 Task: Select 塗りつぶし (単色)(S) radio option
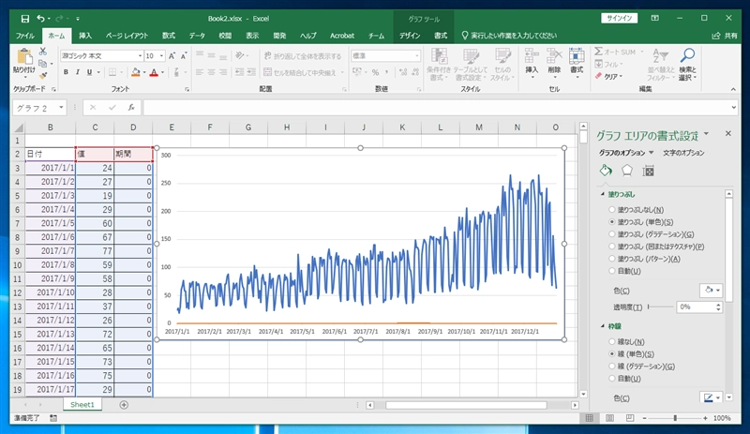tap(612, 222)
